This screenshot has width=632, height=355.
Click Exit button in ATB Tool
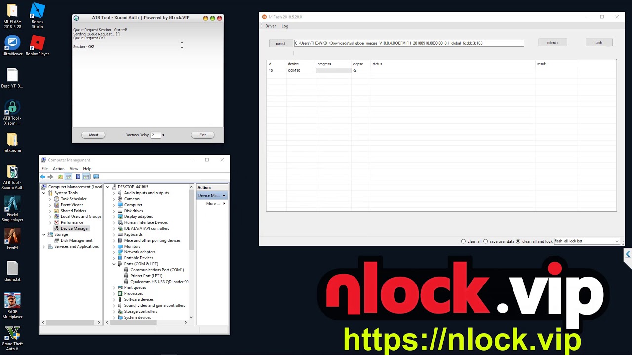202,135
